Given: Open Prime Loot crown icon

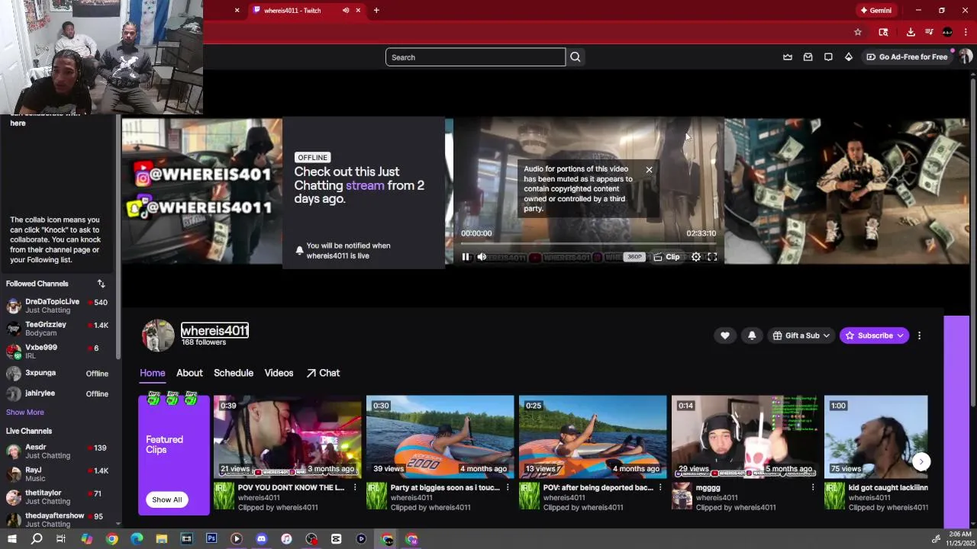Looking at the screenshot, I should (788, 57).
